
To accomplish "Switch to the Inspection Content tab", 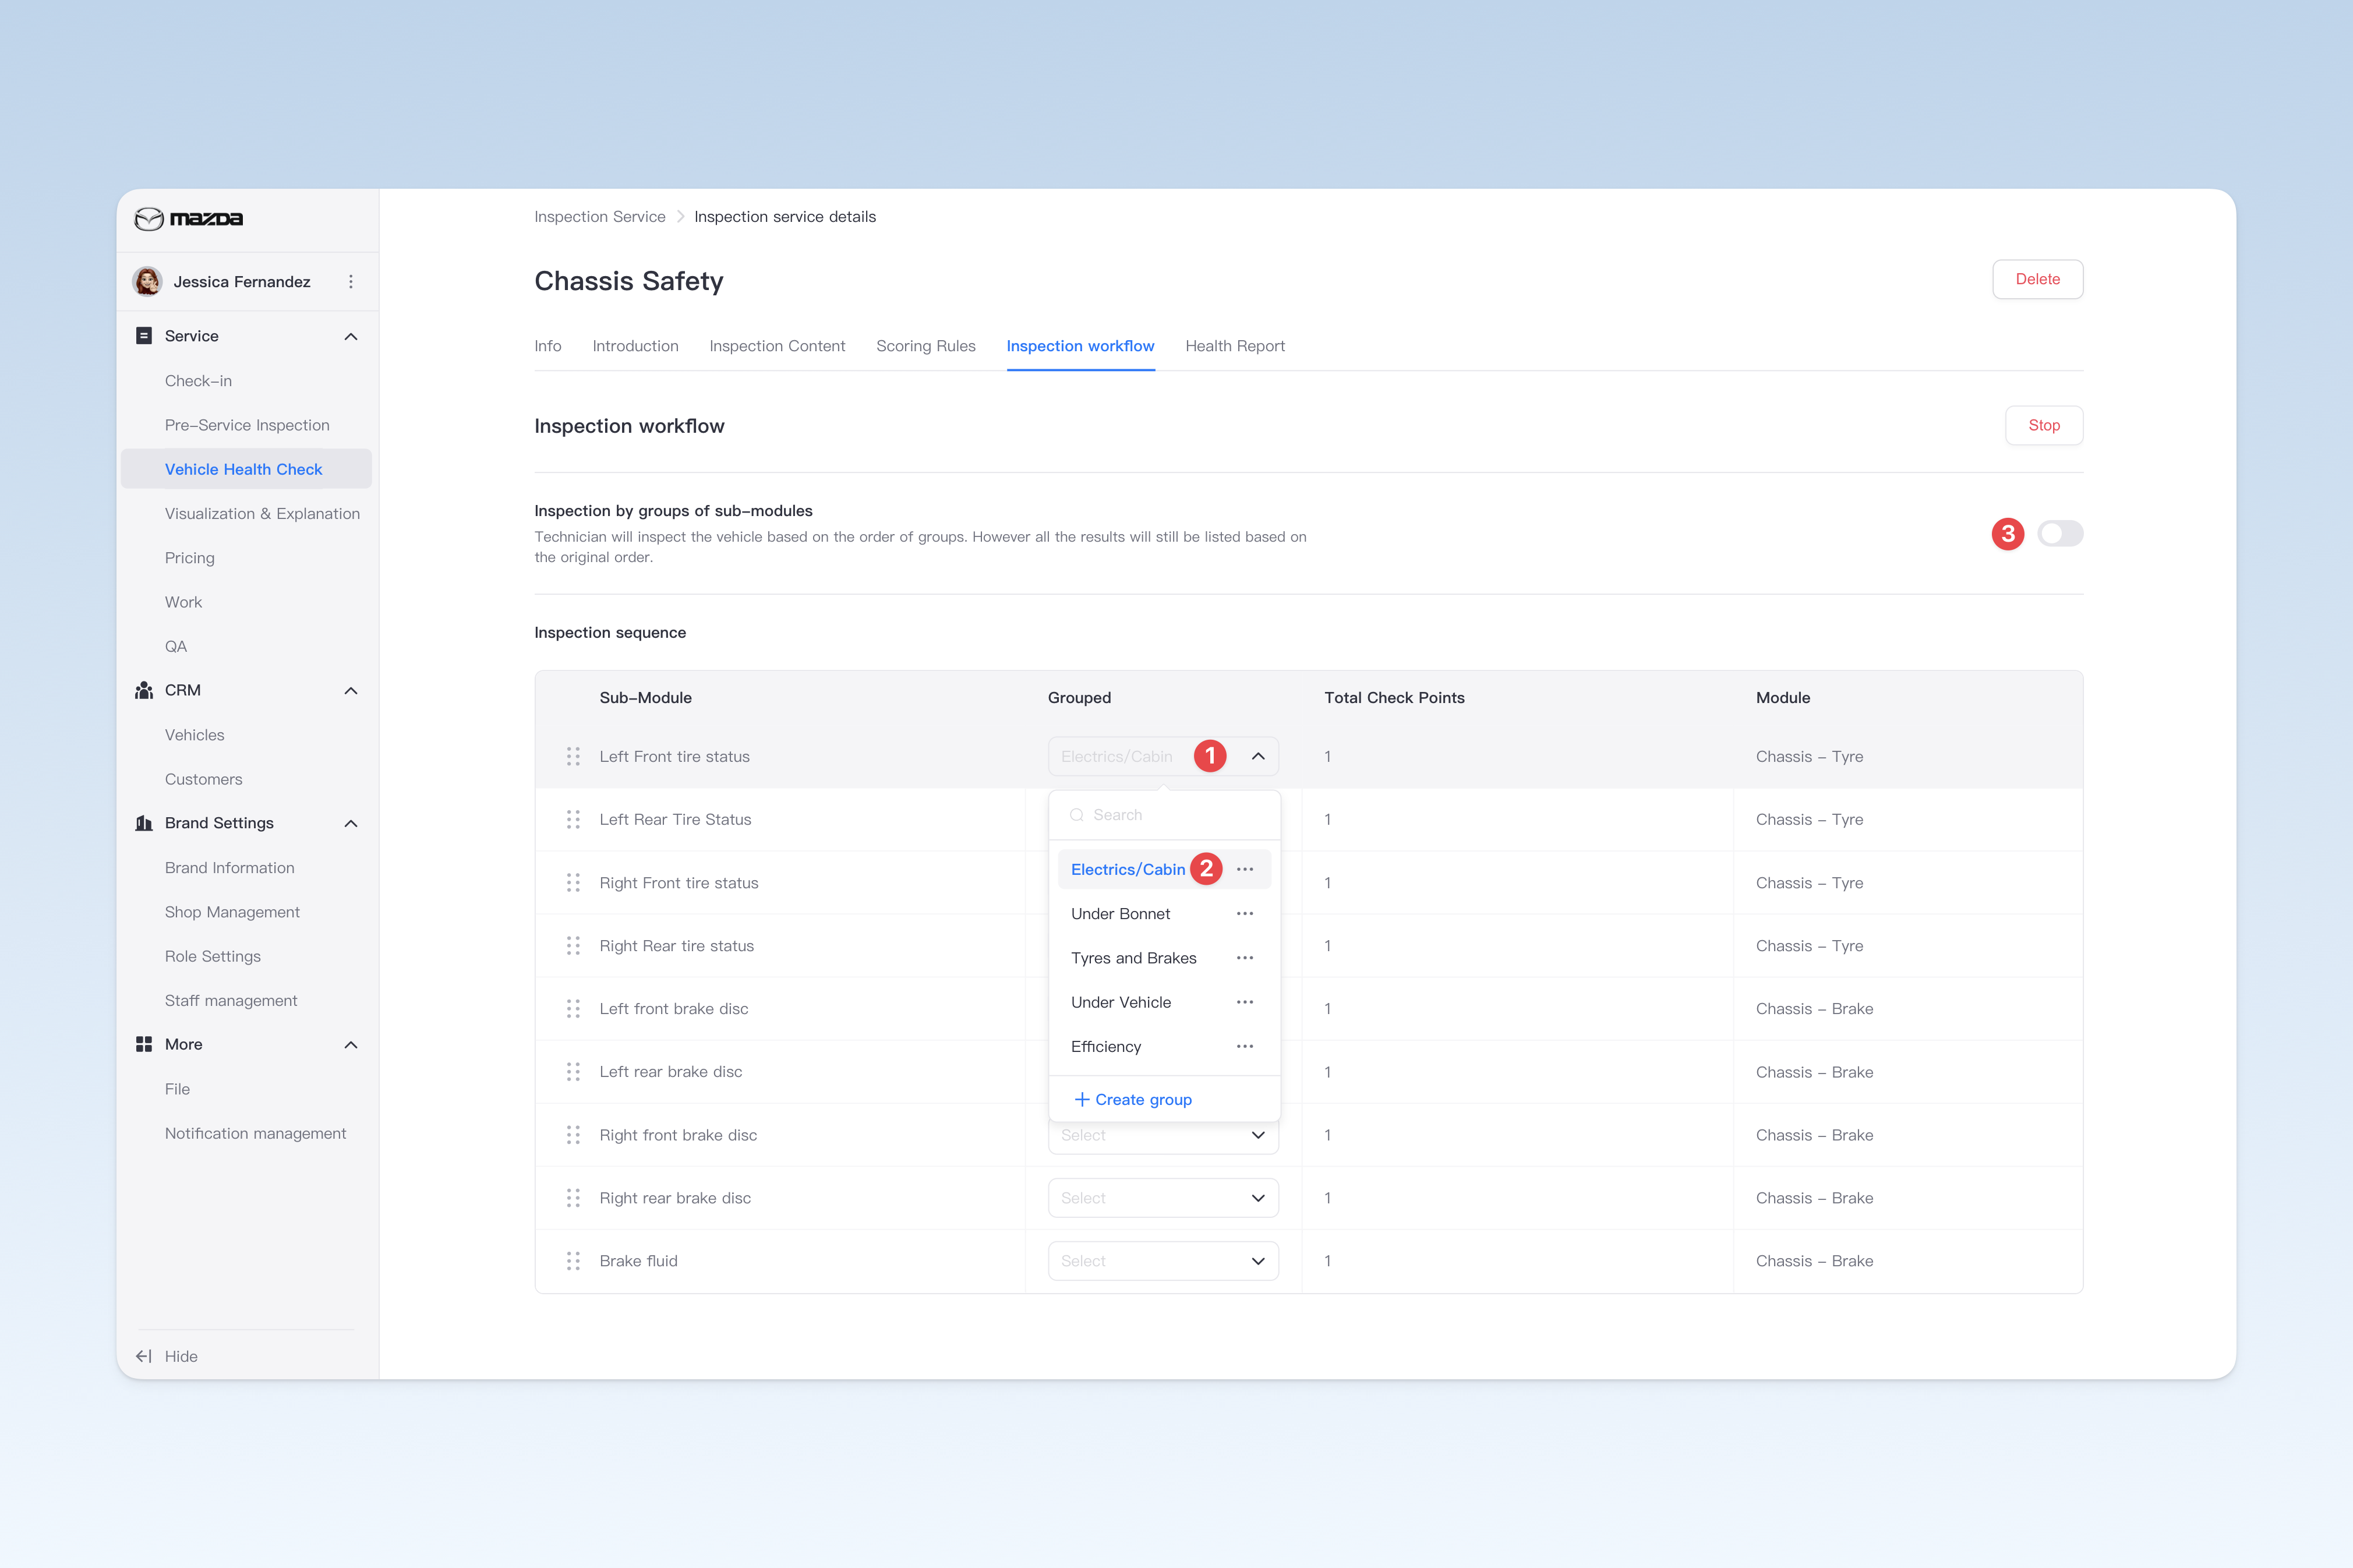I will coord(777,346).
